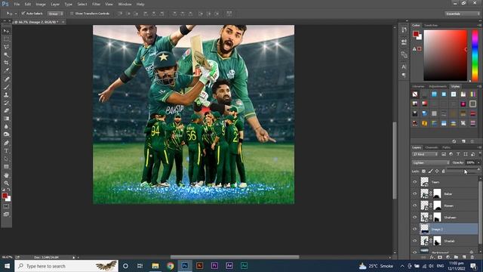Apply the default no-style swatch
Screen dimensions: 483x272
pyautogui.click(x=415, y=94)
